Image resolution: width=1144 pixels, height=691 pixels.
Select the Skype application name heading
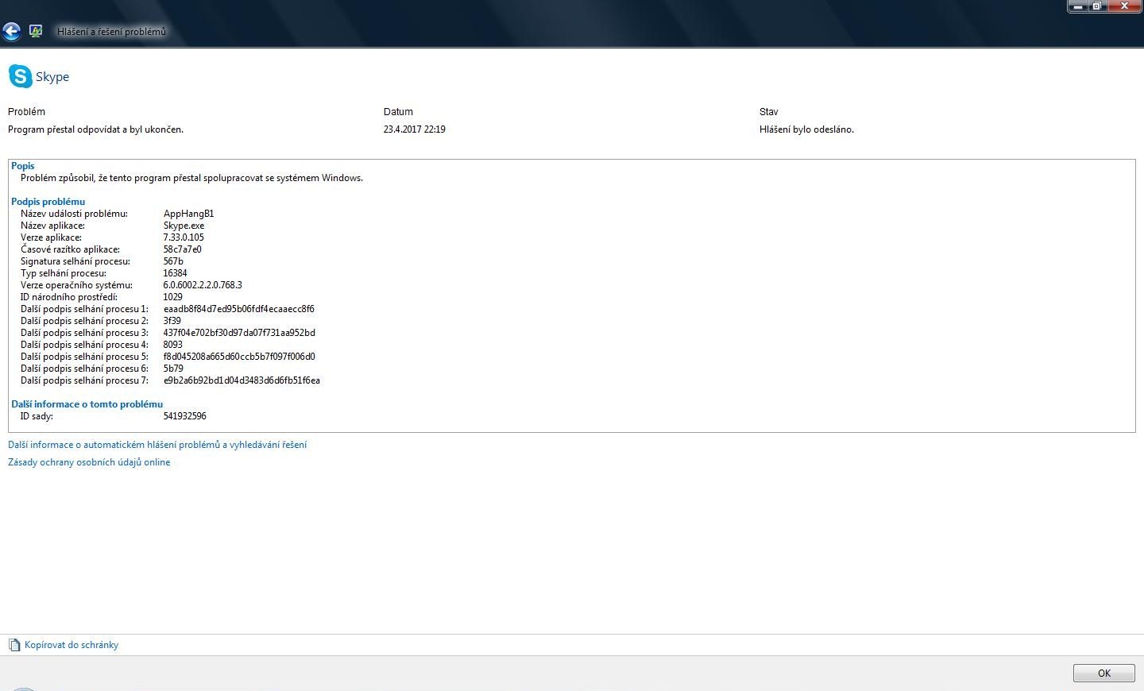pos(52,77)
